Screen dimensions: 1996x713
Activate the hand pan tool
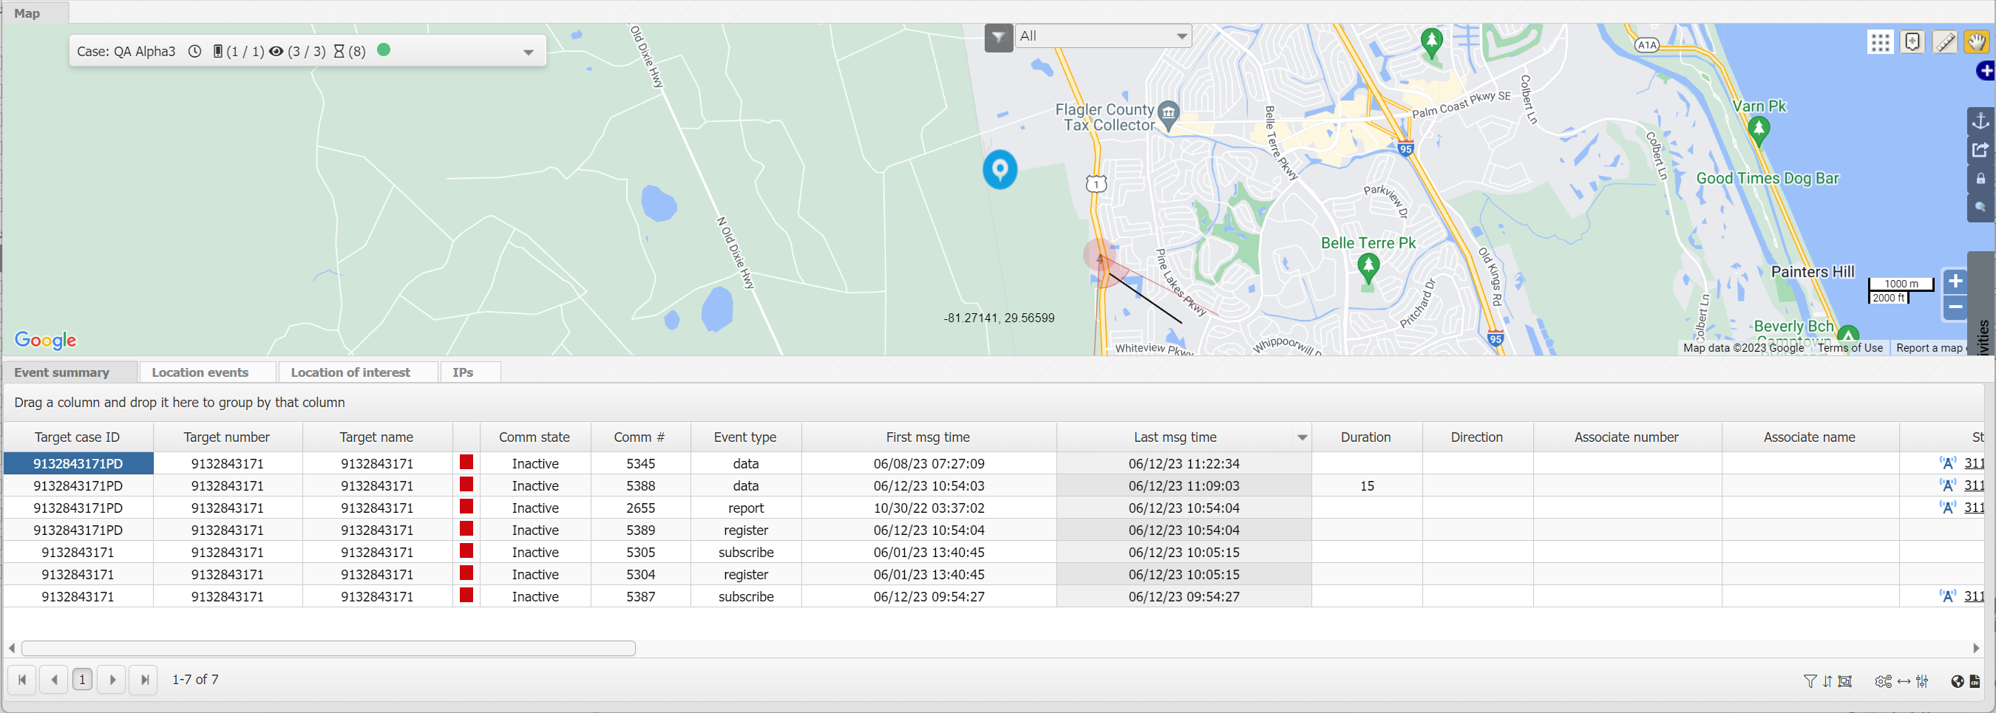click(x=1976, y=42)
